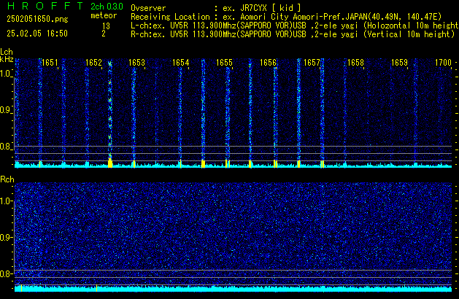Click the HROFFT title text
The image size is (459, 299).
point(45,6)
